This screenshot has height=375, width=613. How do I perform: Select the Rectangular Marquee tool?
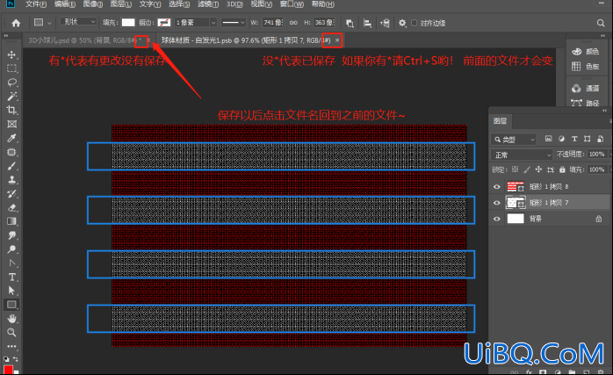pos(11,69)
